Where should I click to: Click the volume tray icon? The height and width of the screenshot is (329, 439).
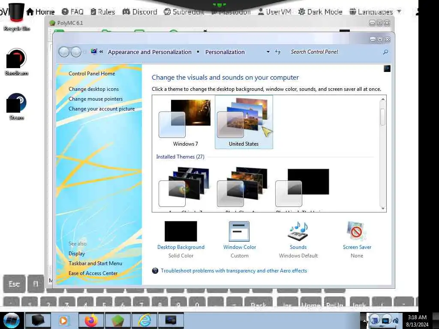click(396, 320)
